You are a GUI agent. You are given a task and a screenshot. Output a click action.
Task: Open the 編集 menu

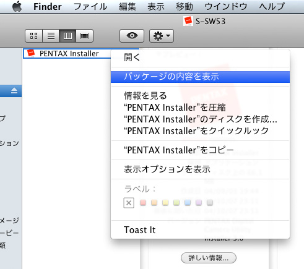(x=128, y=7)
